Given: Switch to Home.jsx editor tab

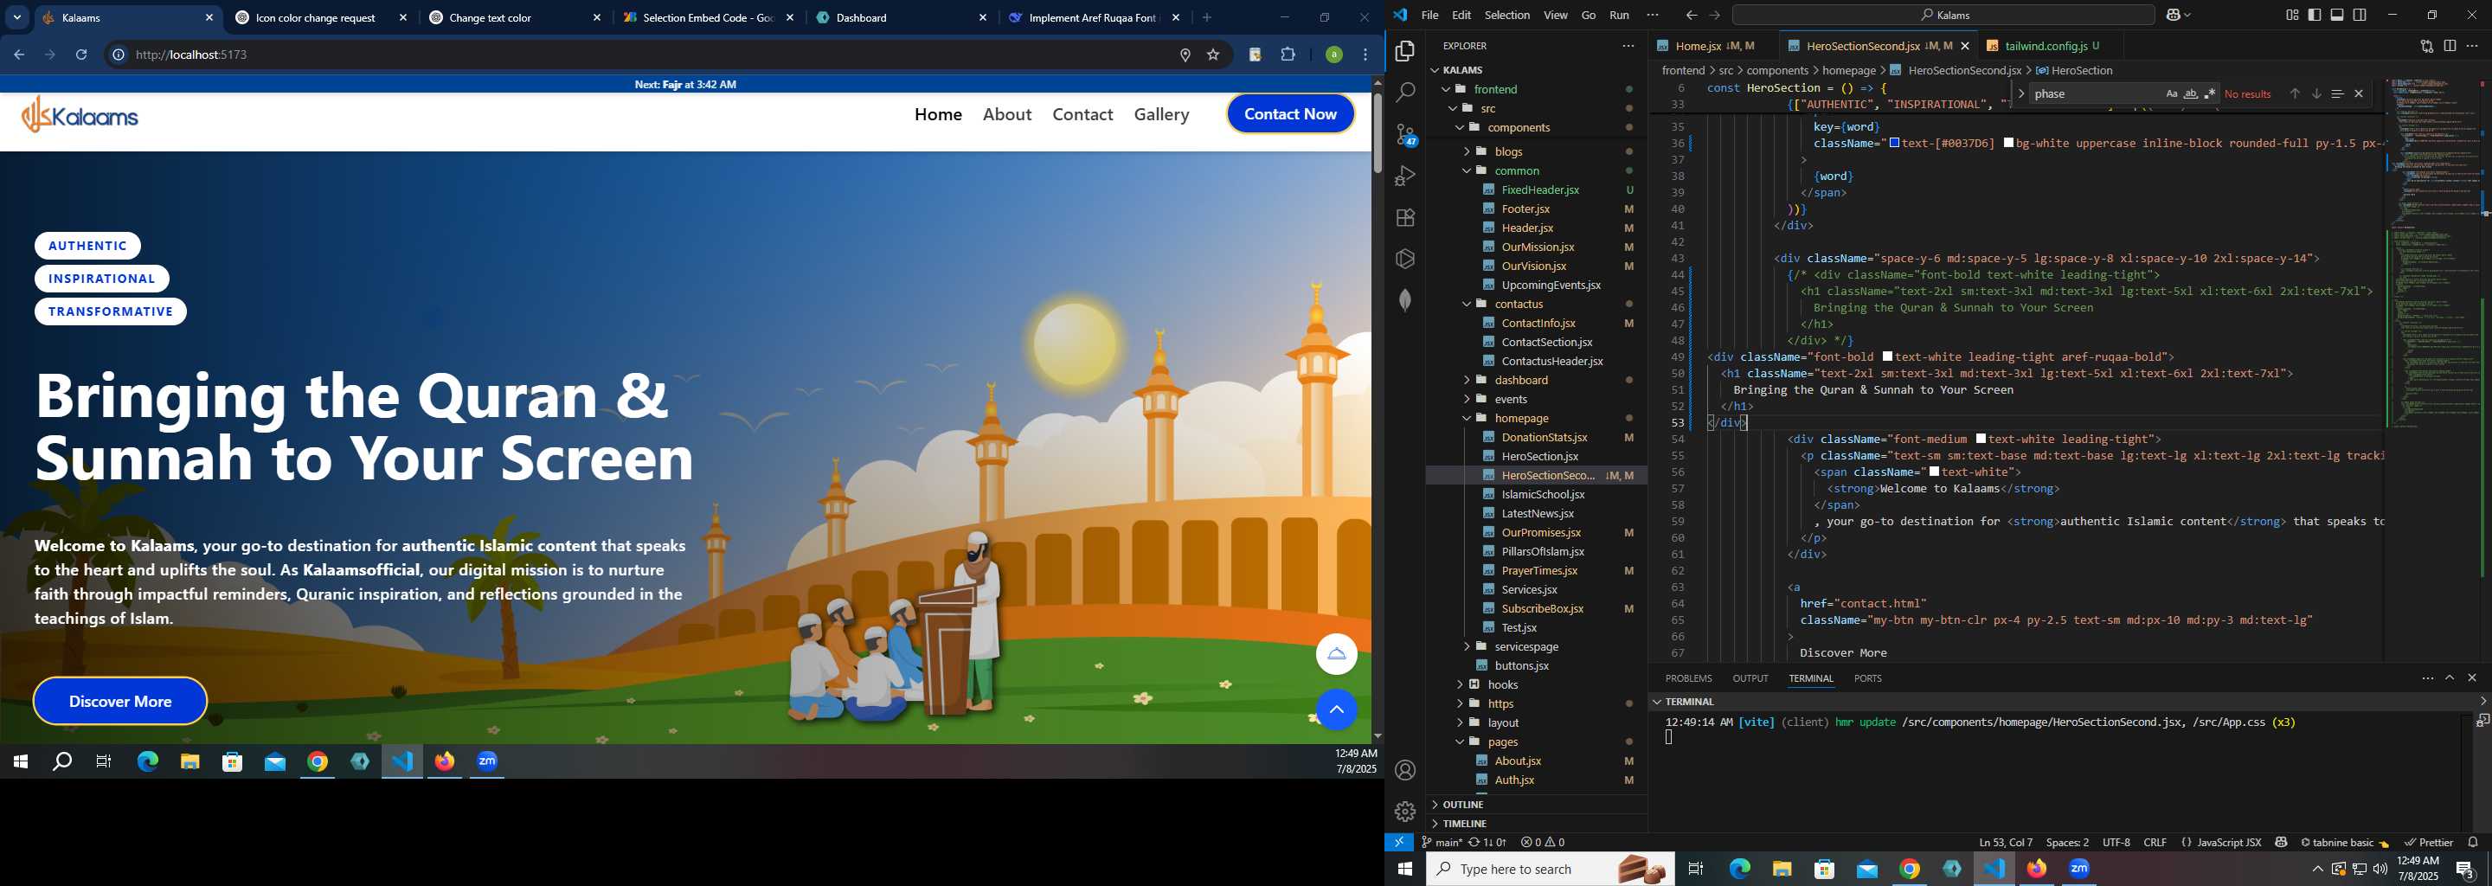Looking at the screenshot, I should pos(1712,46).
